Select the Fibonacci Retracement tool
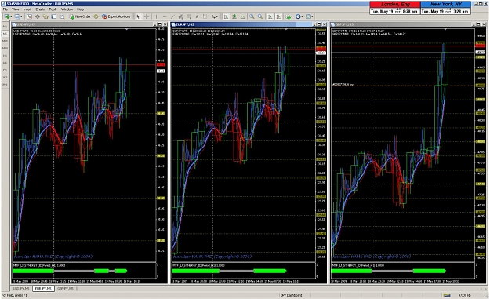The image size is (490, 299). (189, 16)
